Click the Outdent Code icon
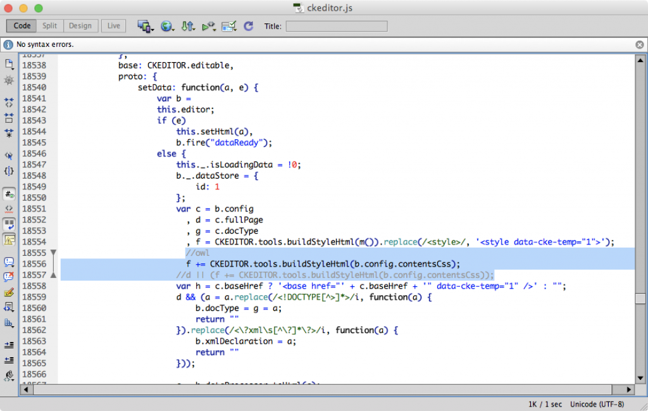Screen dimensions: 648x411 pyautogui.click(x=9, y=360)
